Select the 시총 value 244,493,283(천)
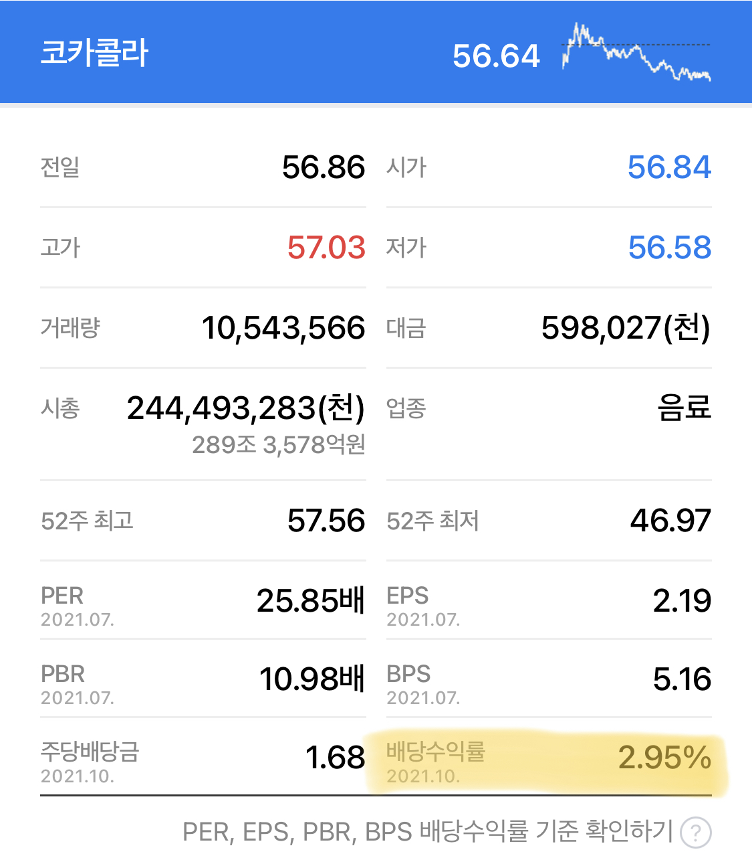The height and width of the screenshot is (862, 752). [x=246, y=408]
